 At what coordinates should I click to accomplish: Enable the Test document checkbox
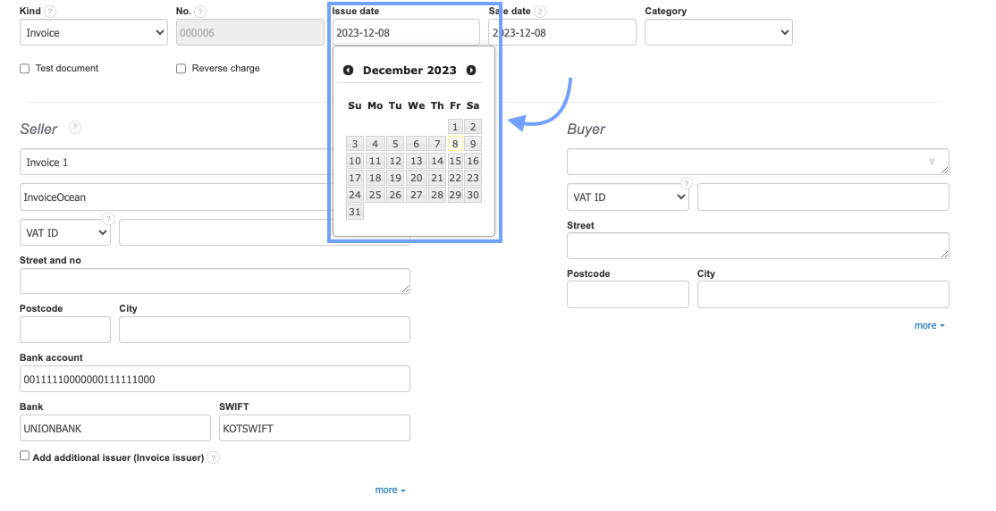pyautogui.click(x=25, y=69)
